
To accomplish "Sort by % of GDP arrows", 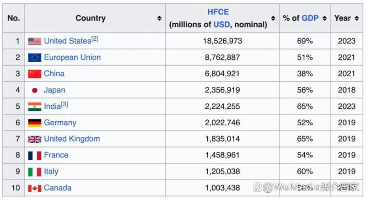I will click(324, 18).
